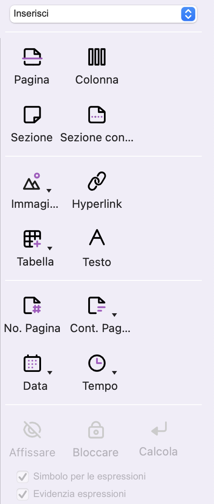Click the Immagine mountain icon
The height and width of the screenshot is (504, 214).
(32, 182)
